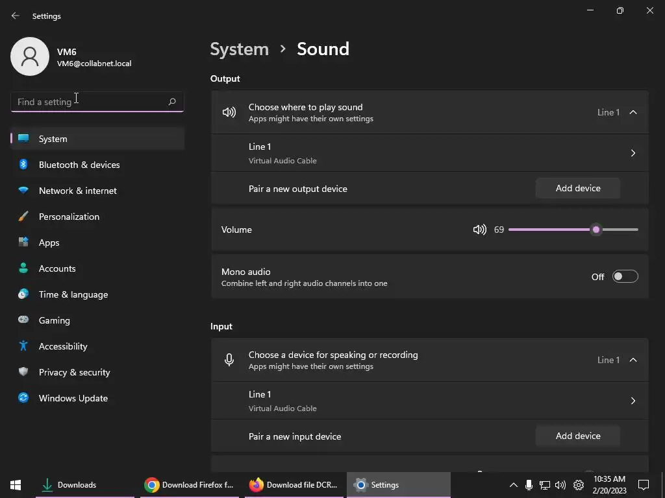Screen dimensions: 665x498
Task: Toggle the Mono audio switch
Action: tap(625, 277)
